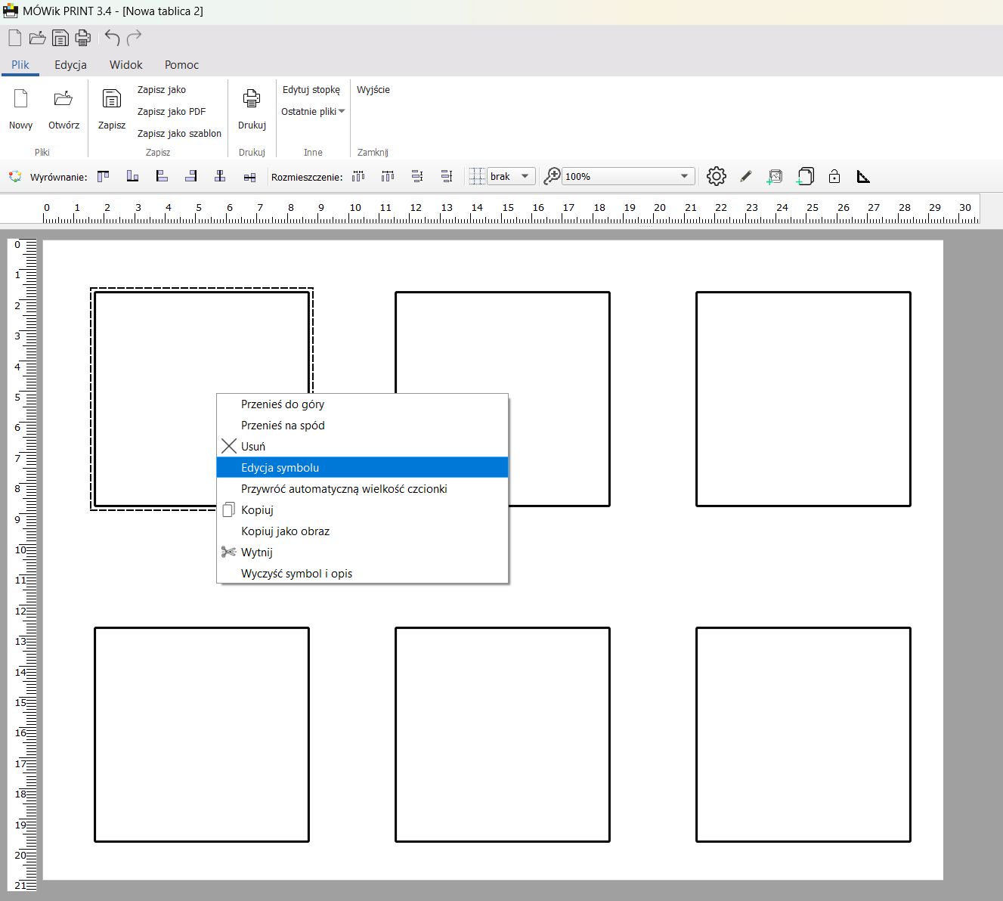Redo the last action
This screenshot has height=901, width=1003.
(135, 38)
